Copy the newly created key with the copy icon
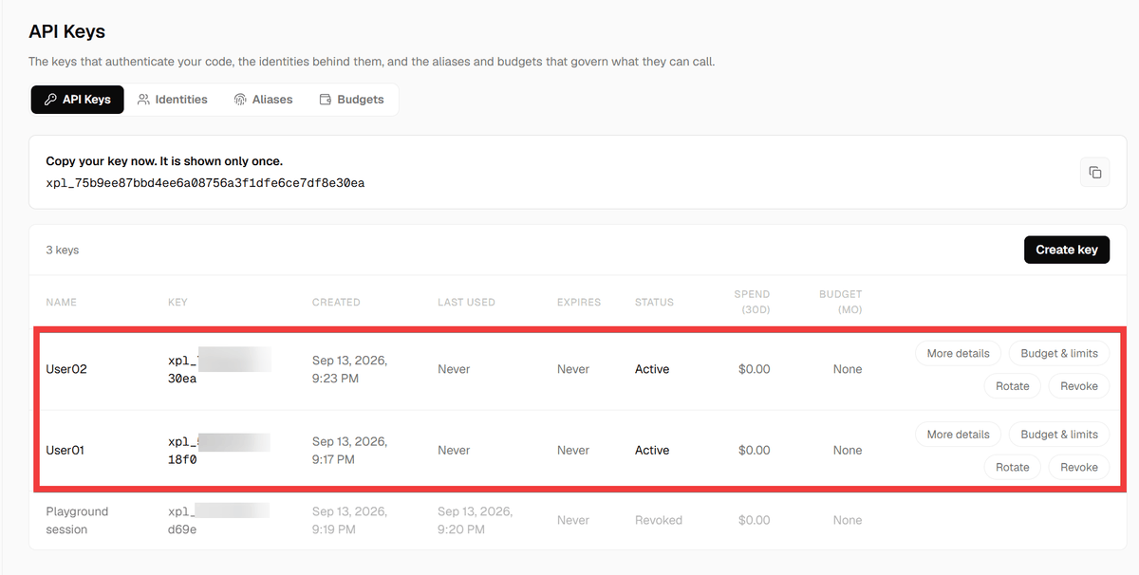Screen dimensions: 1139x575 [1094, 172]
